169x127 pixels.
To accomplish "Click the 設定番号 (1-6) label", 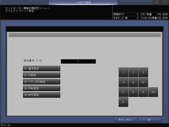I will pyautogui.click(x=33, y=61).
